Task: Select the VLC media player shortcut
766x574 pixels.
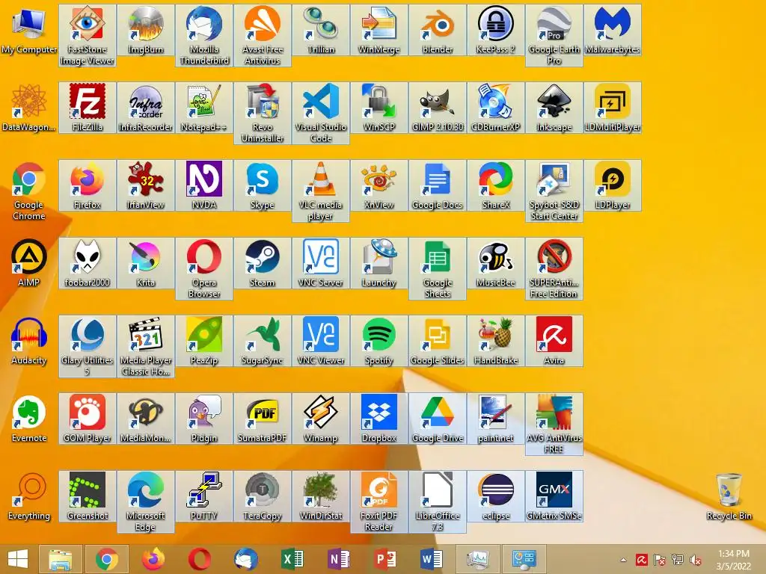Action: tap(321, 191)
